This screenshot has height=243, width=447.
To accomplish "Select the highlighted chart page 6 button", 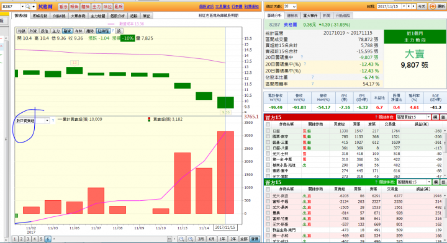I will [48, 239].
